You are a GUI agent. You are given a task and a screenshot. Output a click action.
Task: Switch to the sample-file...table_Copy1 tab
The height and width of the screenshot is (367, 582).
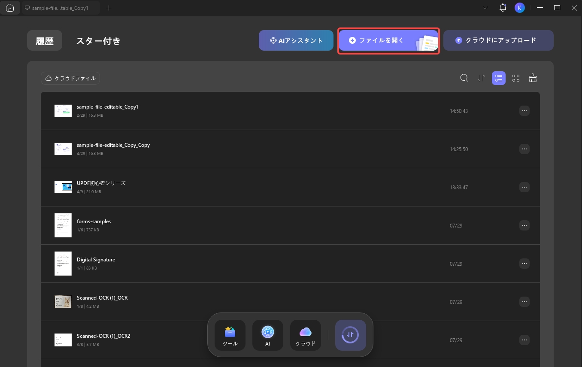tap(61, 8)
